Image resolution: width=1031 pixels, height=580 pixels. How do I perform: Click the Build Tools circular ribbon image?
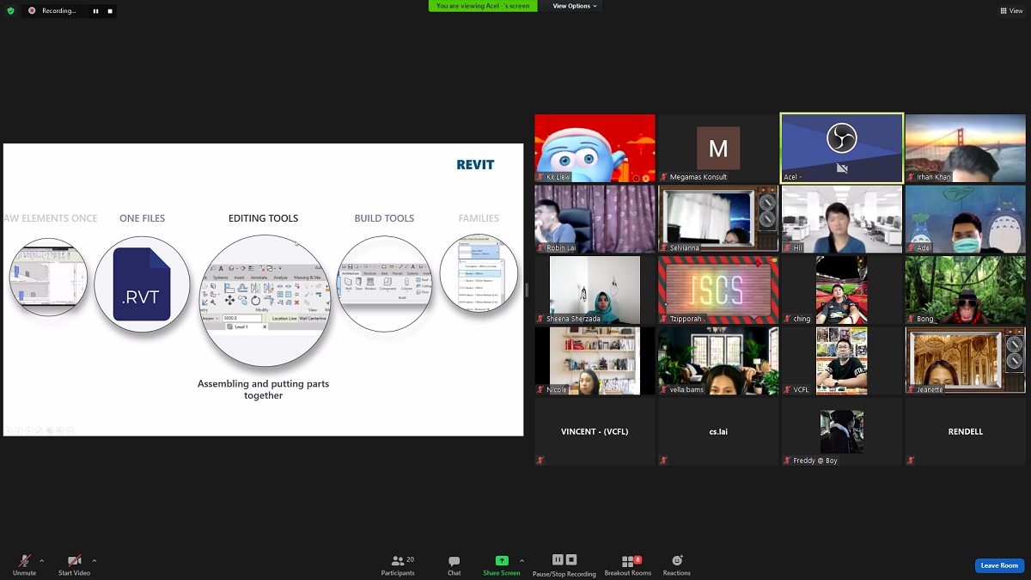pyautogui.click(x=384, y=284)
